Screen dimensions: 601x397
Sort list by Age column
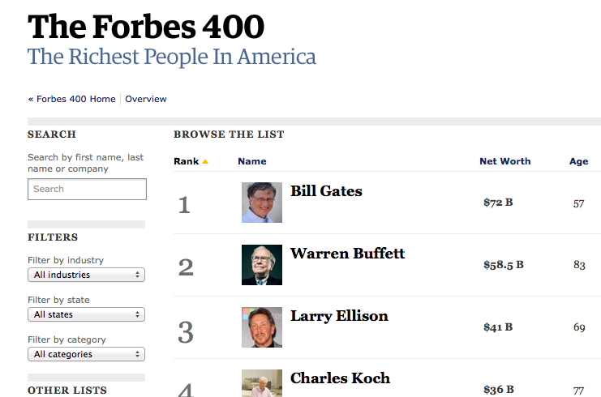[578, 161]
